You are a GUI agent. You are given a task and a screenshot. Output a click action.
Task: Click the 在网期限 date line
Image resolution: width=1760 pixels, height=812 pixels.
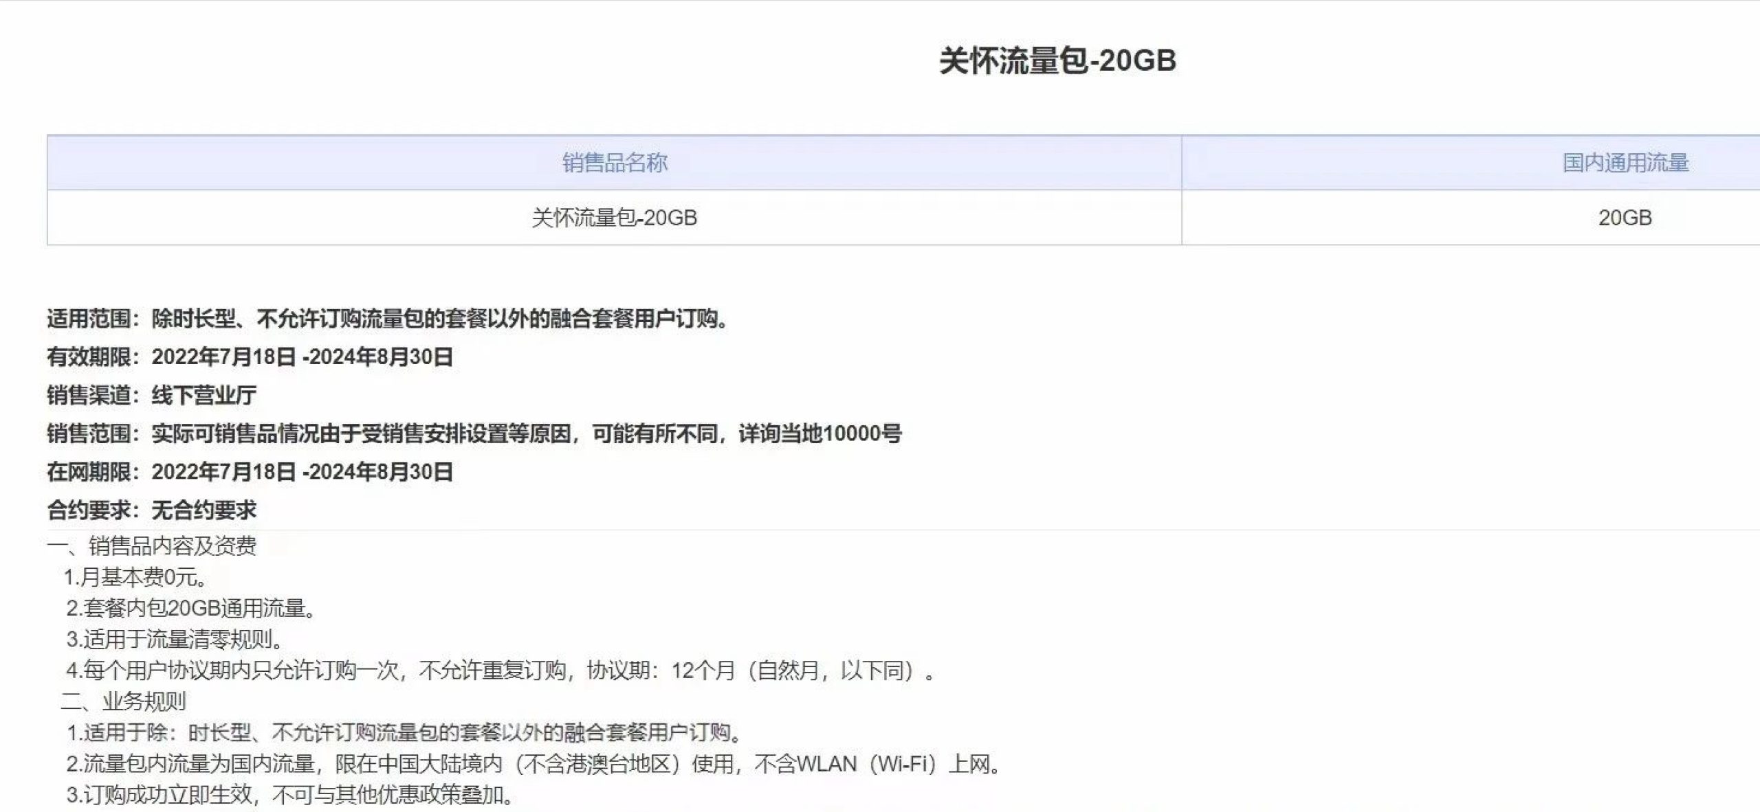click(x=250, y=472)
